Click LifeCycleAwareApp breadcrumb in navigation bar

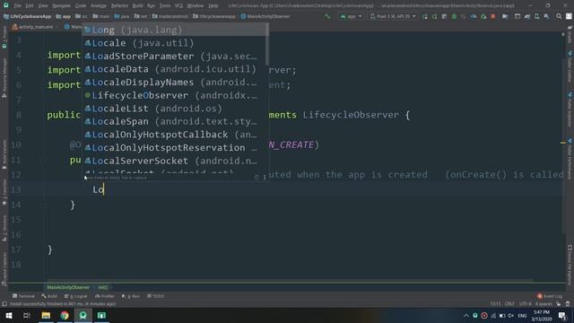(x=28, y=16)
